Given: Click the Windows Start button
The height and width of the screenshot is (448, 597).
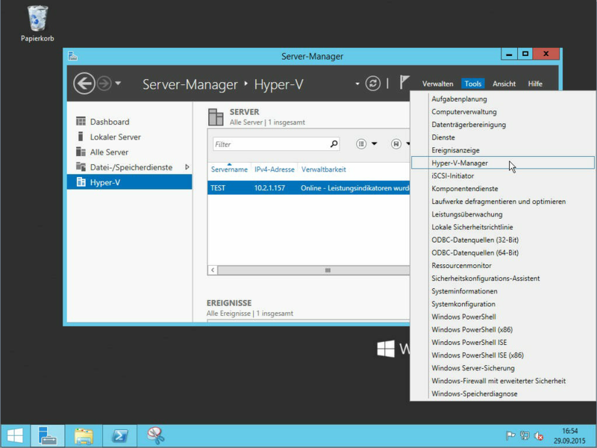Looking at the screenshot, I should [x=15, y=436].
